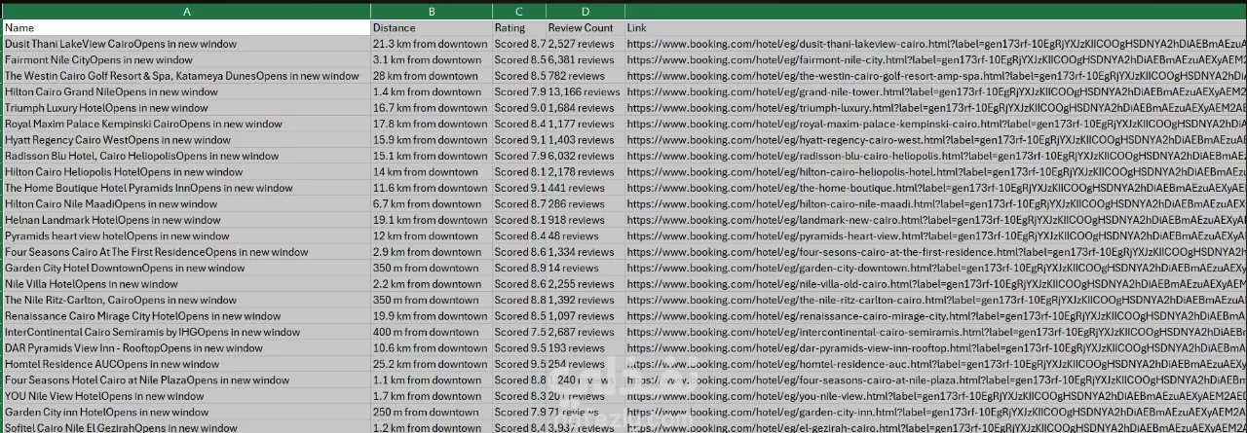This screenshot has height=433, width=1247.
Task: Click the '3.1 km from downtown' distance cell
Action: pos(431,59)
